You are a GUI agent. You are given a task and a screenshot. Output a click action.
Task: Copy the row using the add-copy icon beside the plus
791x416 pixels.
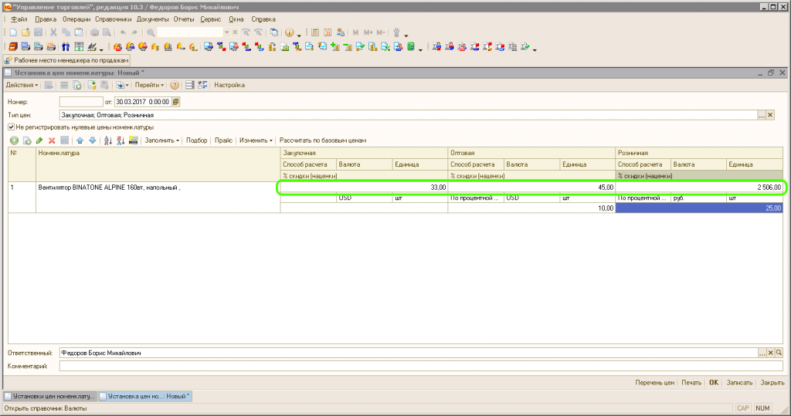point(27,140)
